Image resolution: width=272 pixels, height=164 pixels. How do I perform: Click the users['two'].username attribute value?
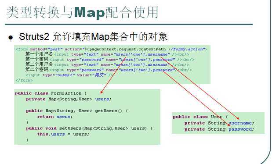(141, 65)
